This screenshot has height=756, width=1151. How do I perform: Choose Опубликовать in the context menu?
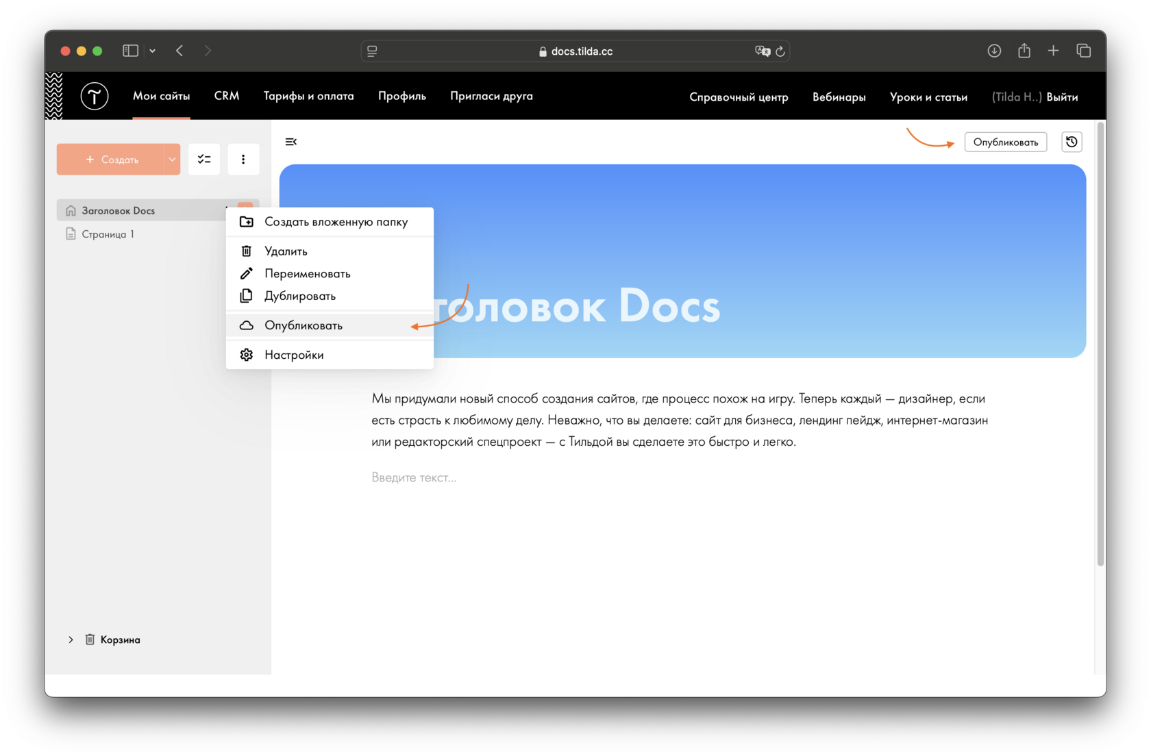pyautogui.click(x=330, y=325)
